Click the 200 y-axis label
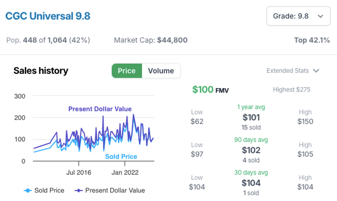The width and height of the screenshot is (337, 201). (20, 118)
